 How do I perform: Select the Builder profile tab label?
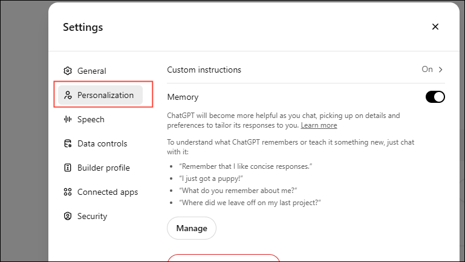pyautogui.click(x=103, y=168)
